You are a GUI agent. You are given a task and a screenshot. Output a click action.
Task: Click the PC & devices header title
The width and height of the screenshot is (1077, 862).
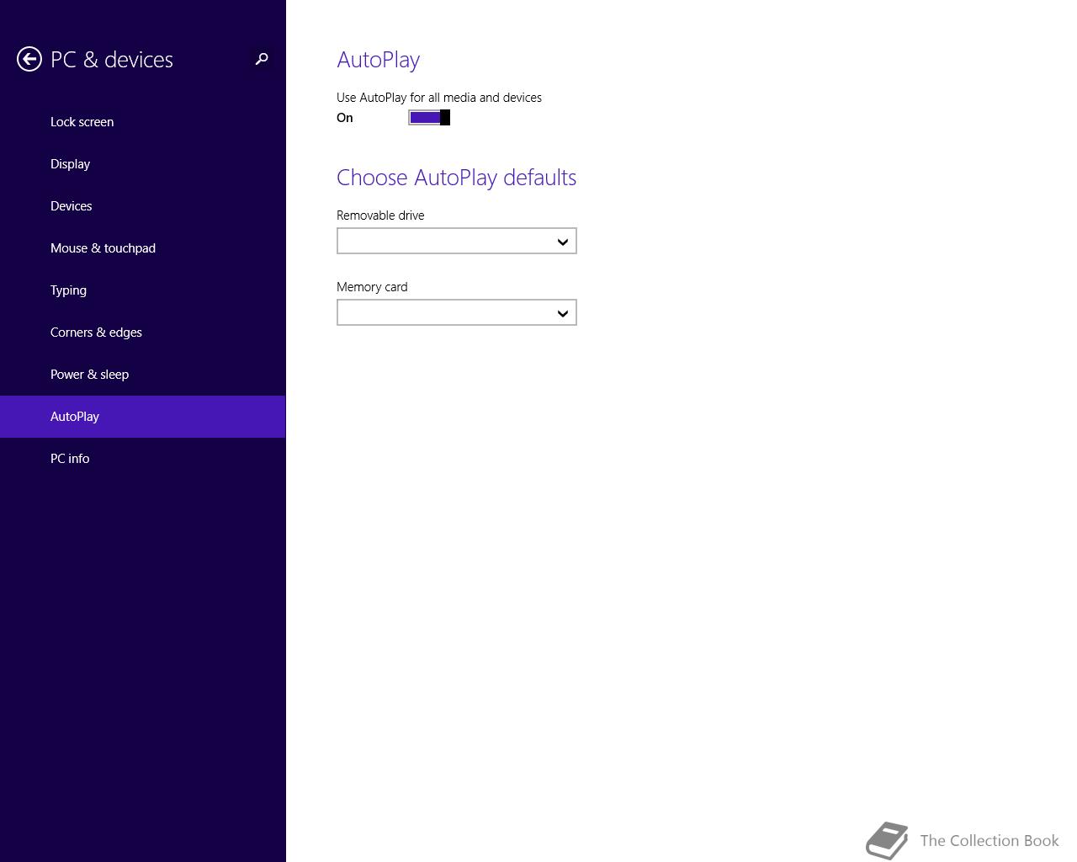(x=112, y=60)
